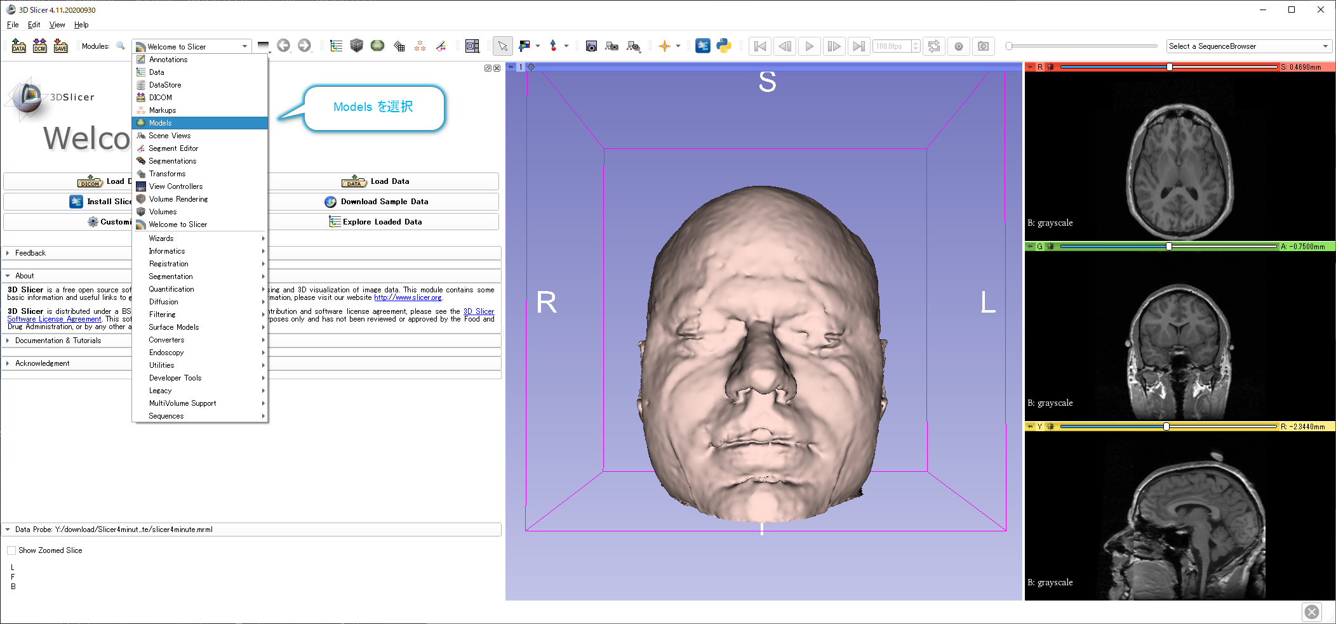Open the Segment Editor toolbar icon
This screenshot has width=1336, height=624.
tap(441, 46)
